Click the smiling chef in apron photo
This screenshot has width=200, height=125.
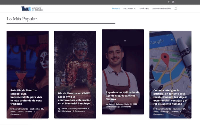pyautogui.click(x=122, y=62)
